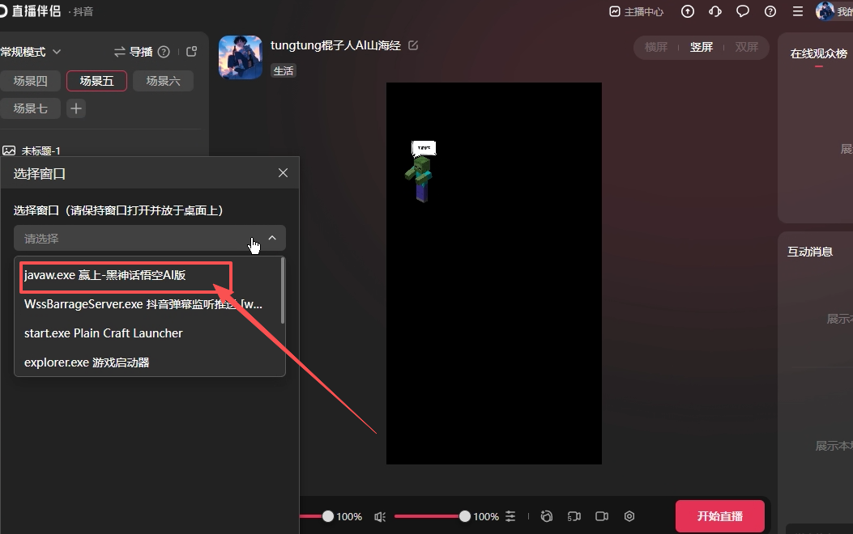Image resolution: width=853 pixels, height=534 pixels.
Task: Click the camera recording icon in bottom bar
Action: pos(602,516)
